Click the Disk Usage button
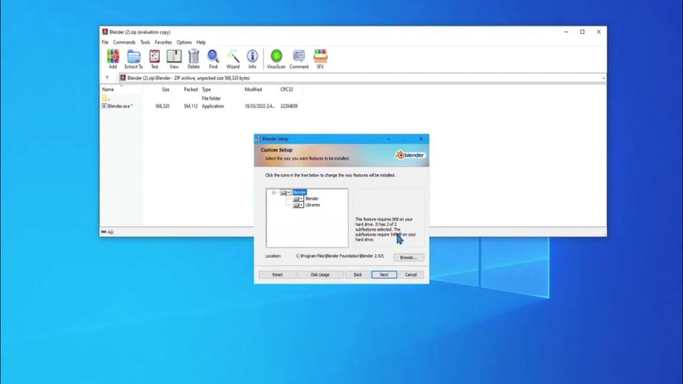 pos(320,275)
